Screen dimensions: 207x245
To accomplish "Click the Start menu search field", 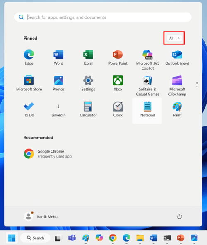I will click(x=103, y=17).
